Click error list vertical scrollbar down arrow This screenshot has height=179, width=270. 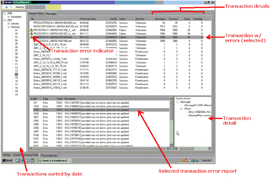171,145
